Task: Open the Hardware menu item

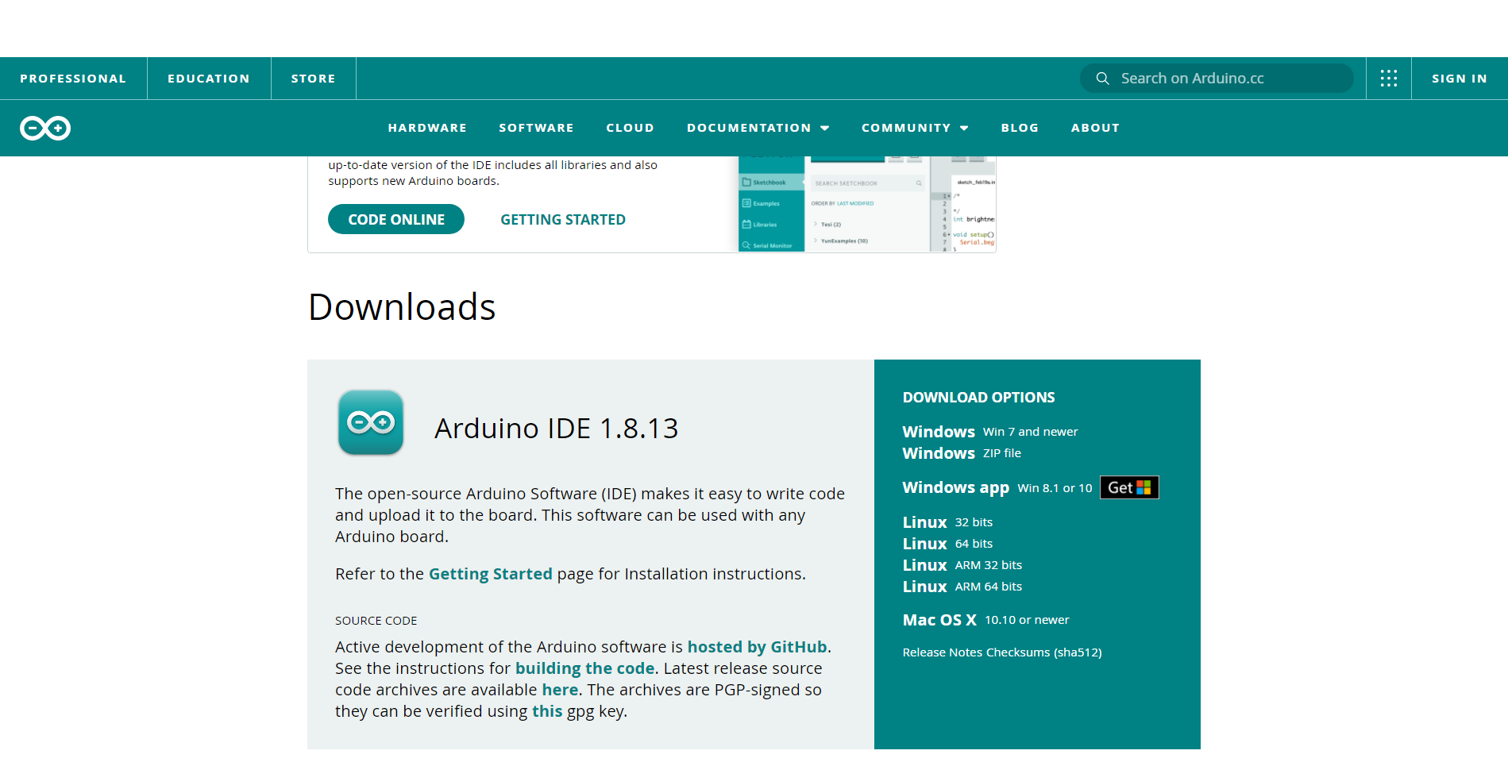Action: [427, 128]
